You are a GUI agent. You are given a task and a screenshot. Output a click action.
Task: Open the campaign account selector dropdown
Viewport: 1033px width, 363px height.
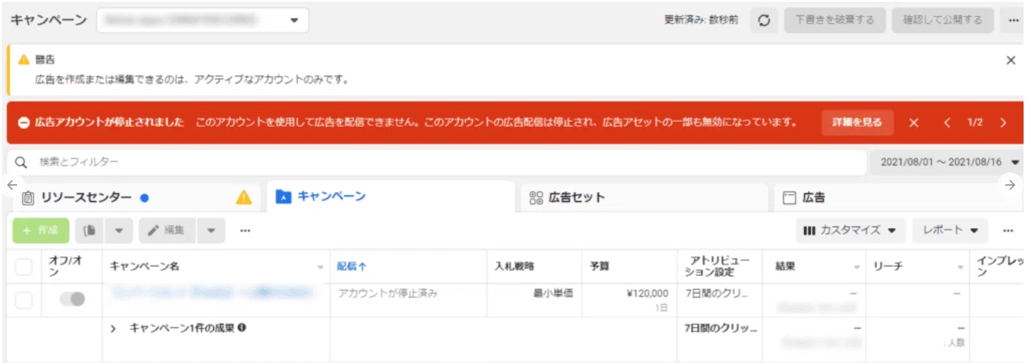coord(203,20)
